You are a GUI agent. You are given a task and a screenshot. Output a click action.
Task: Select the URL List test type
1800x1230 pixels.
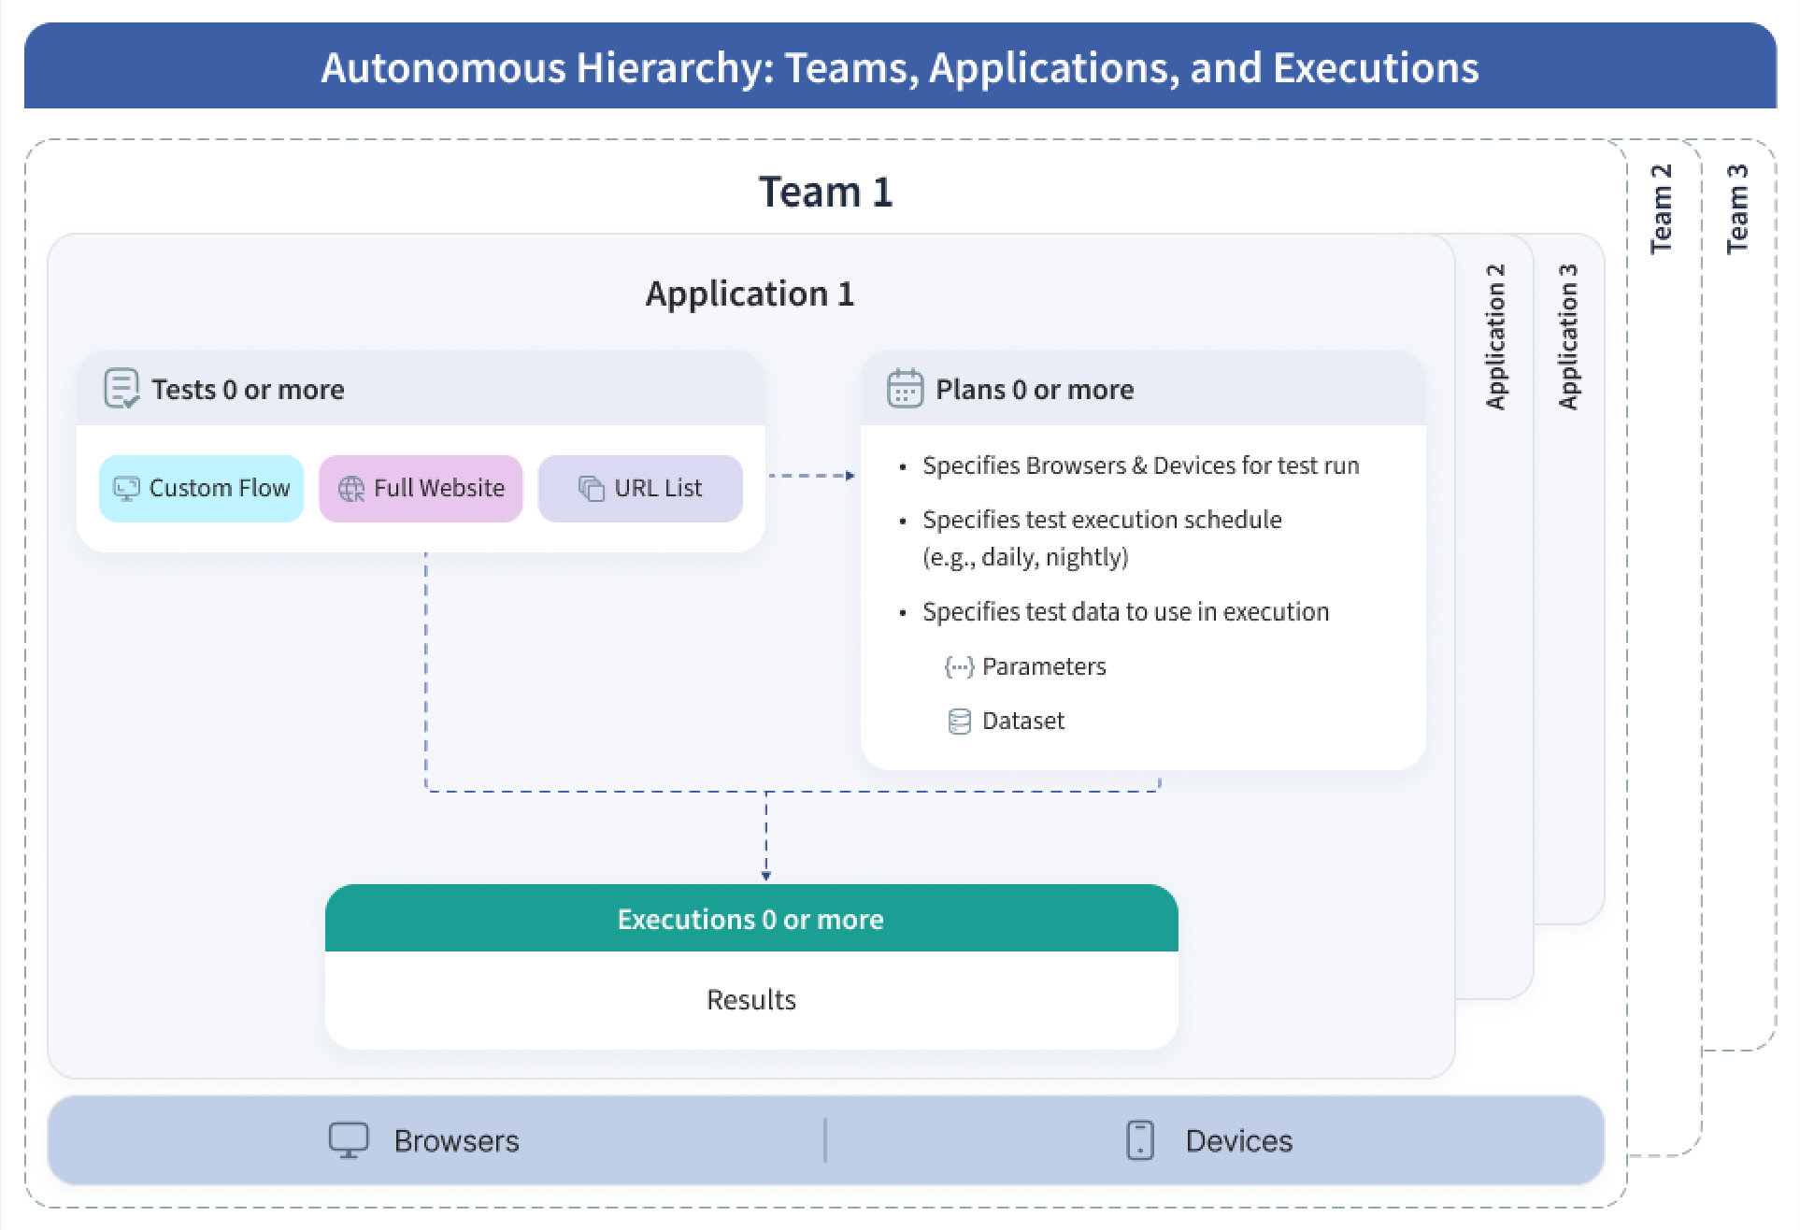(x=641, y=489)
